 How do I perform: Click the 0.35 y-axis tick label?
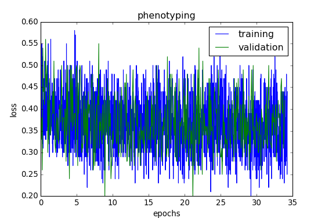tap(30, 131)
